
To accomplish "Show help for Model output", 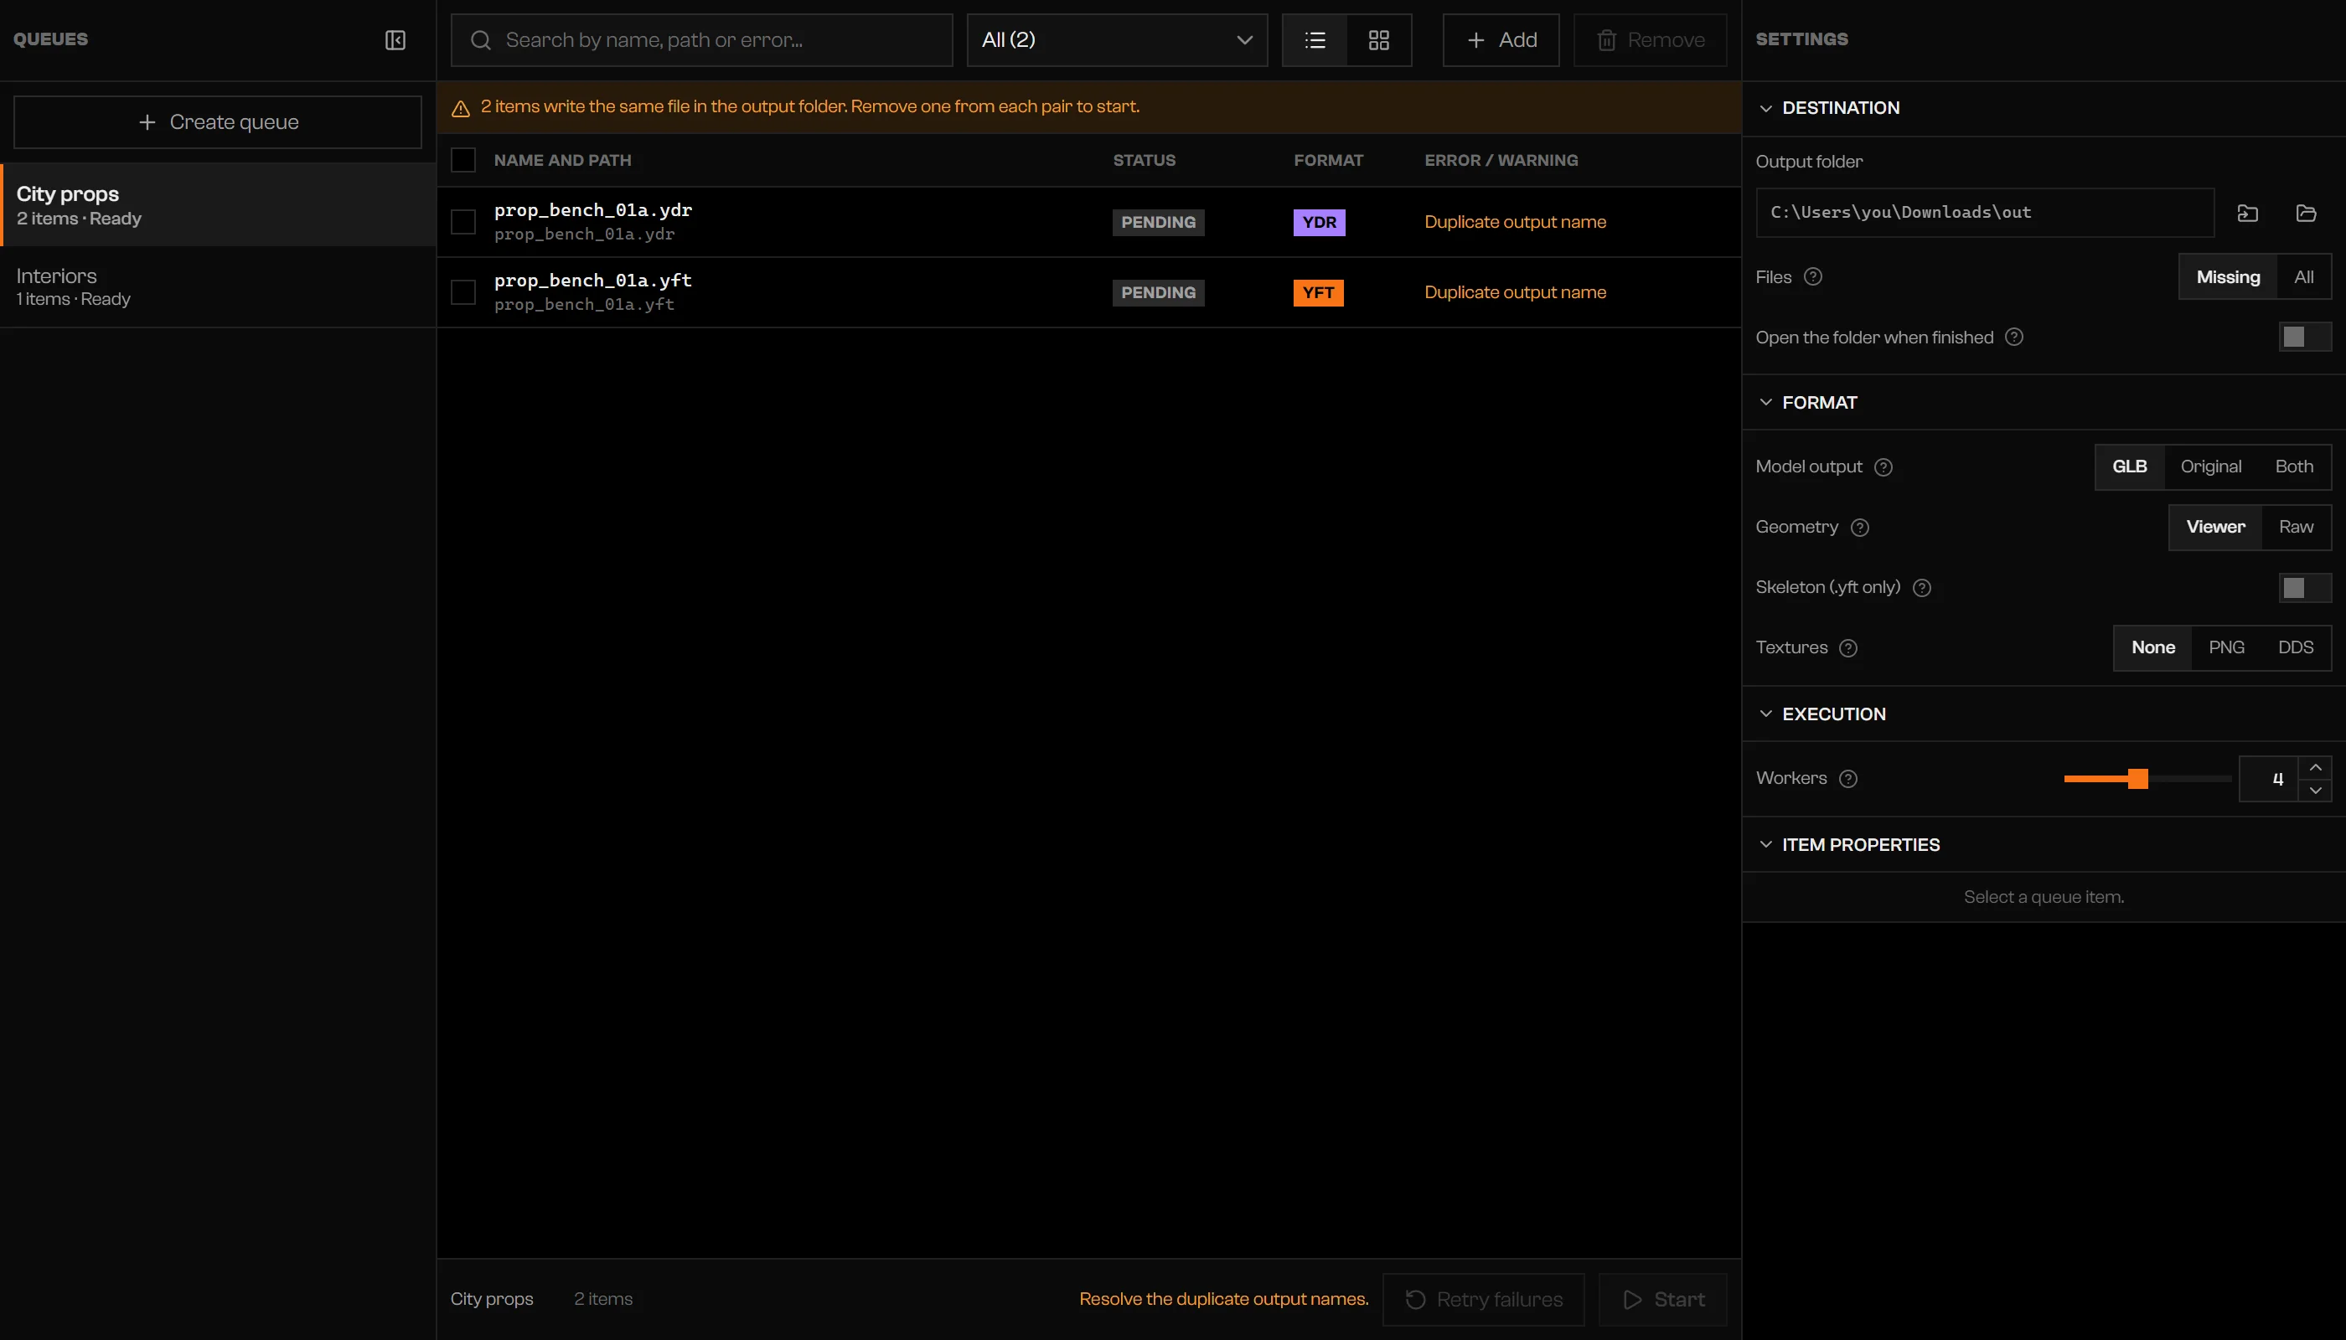I will coord(1884,466).
